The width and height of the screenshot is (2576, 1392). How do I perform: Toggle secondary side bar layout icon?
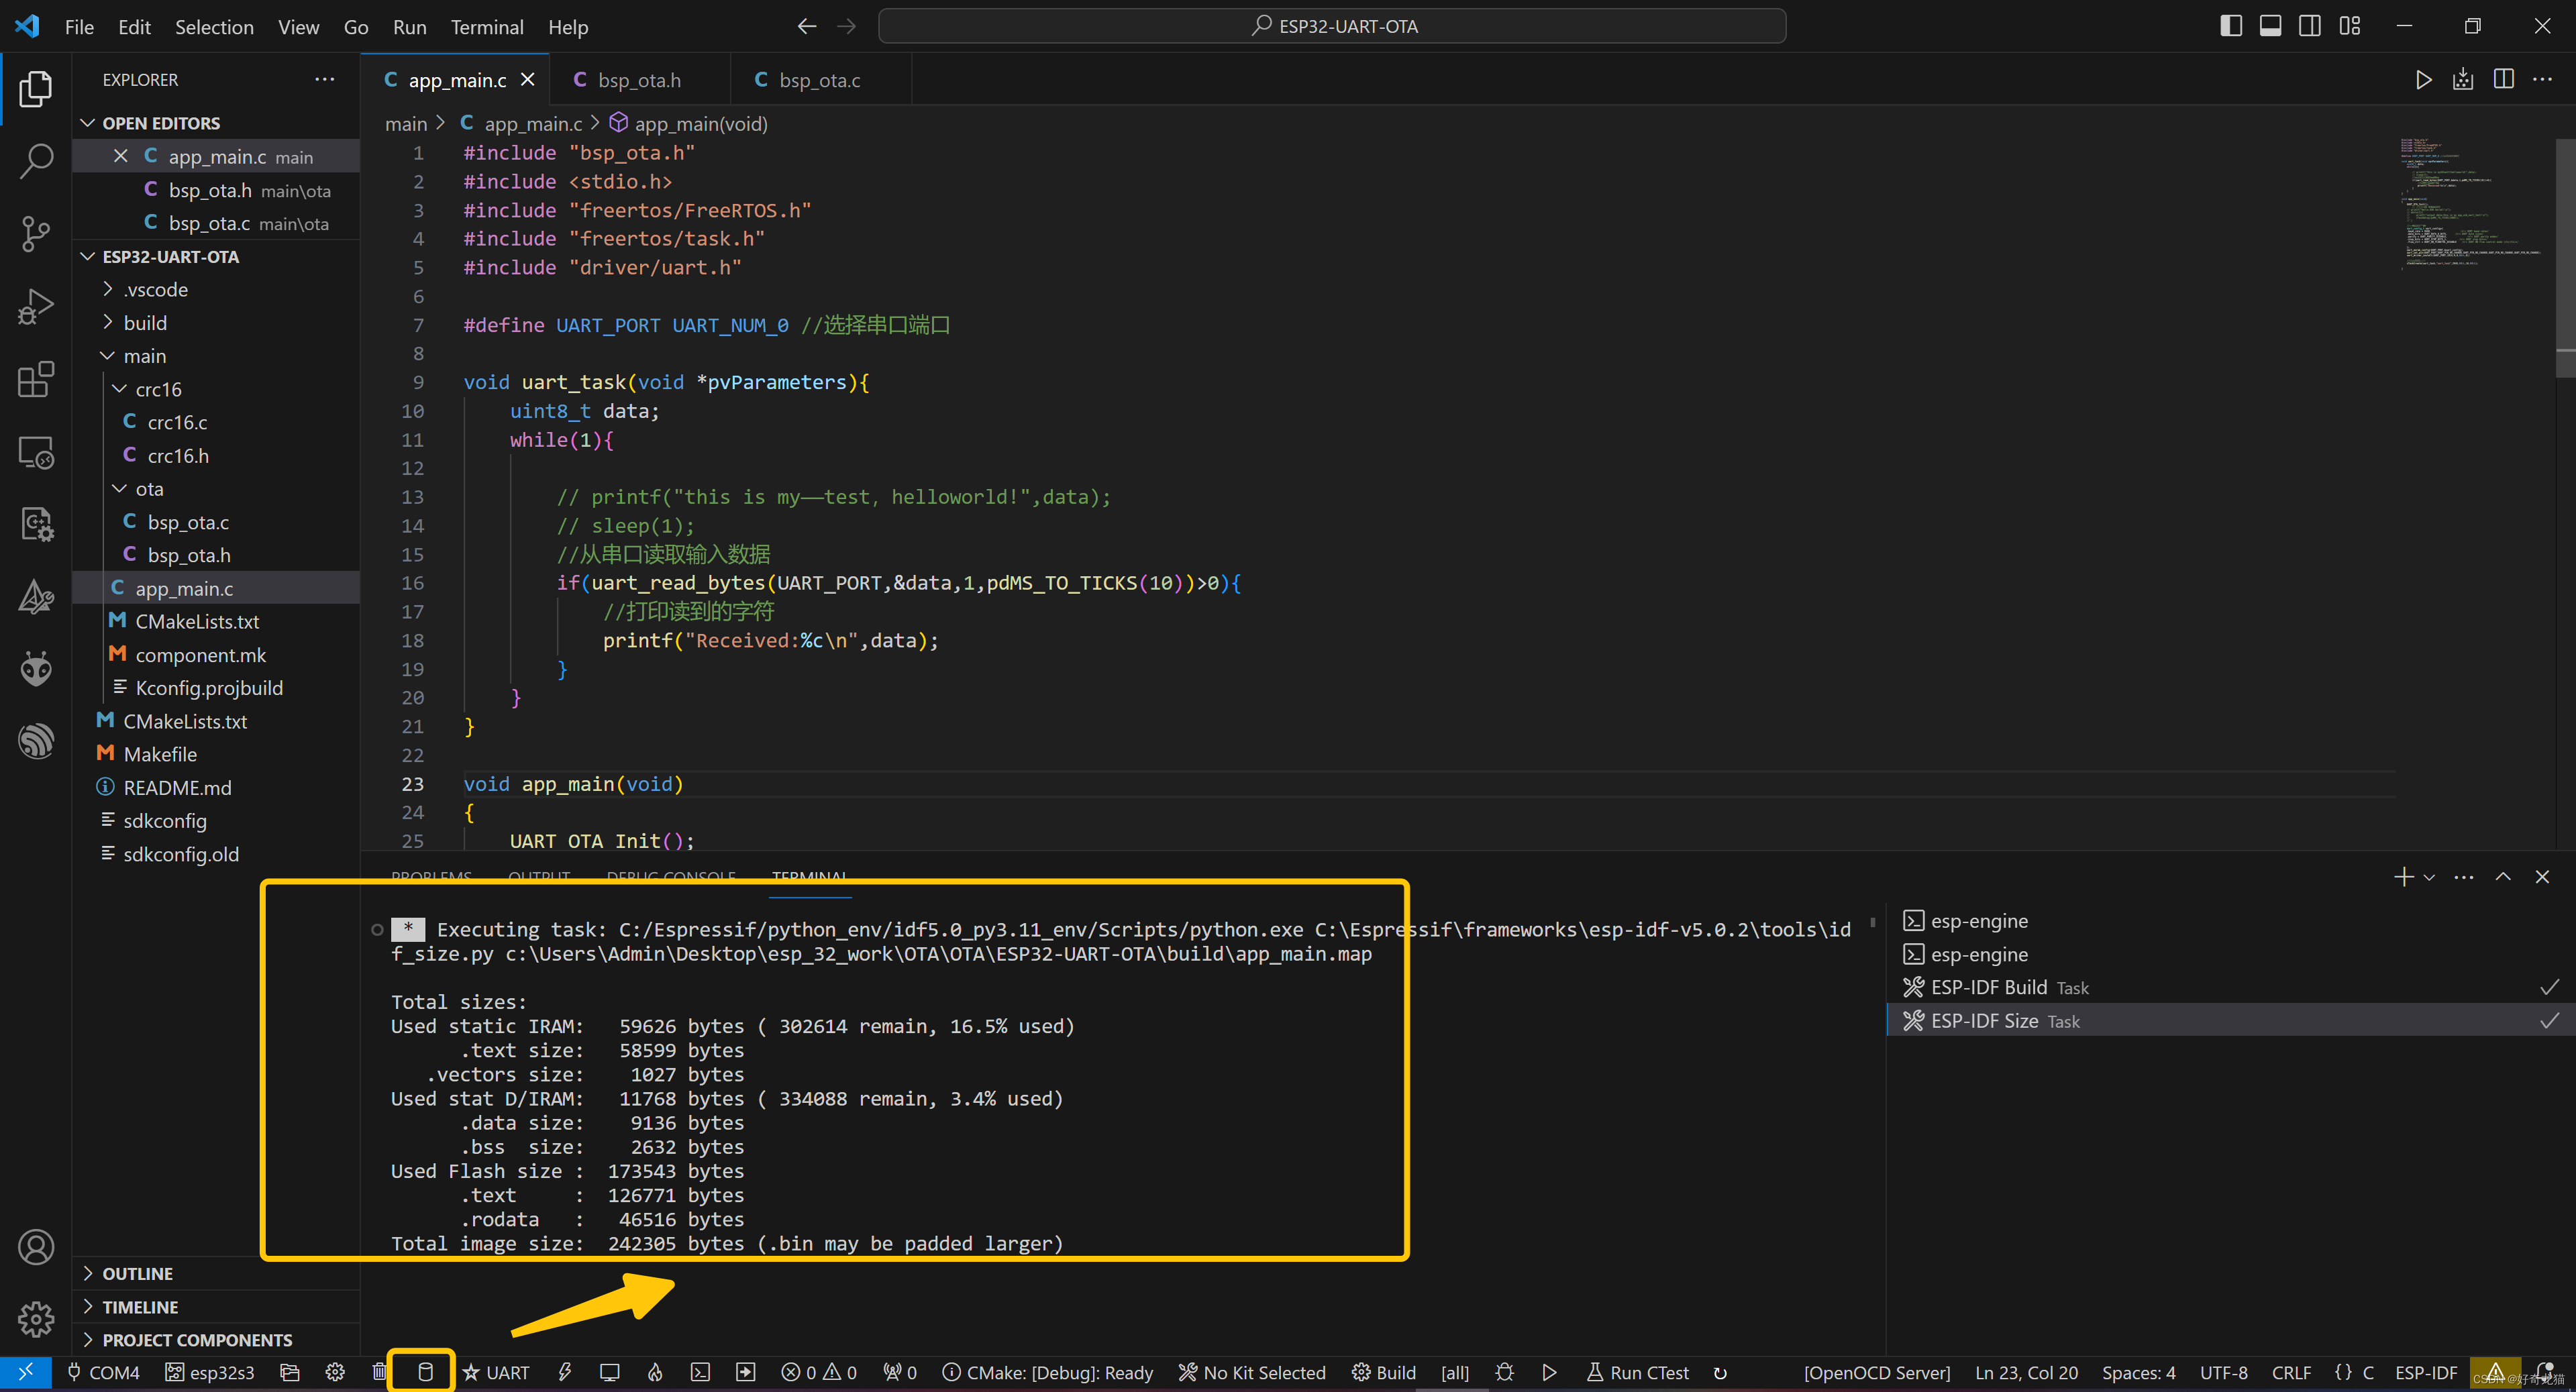click(2310, 26)
